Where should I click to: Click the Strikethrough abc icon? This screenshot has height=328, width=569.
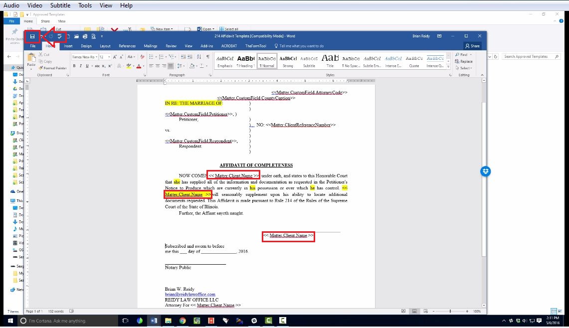97,66
